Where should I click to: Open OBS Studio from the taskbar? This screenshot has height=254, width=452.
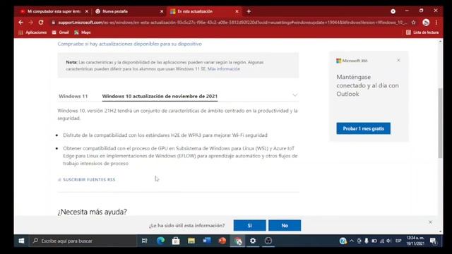(268, 241)
